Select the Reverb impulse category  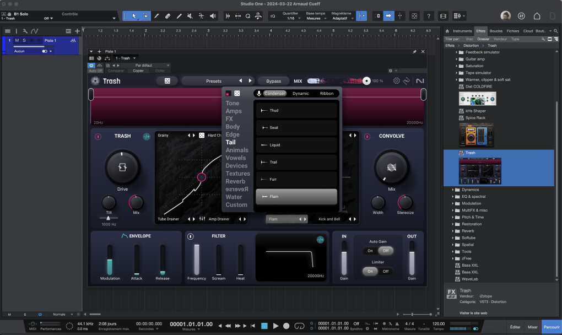click(x=235, y=181)
